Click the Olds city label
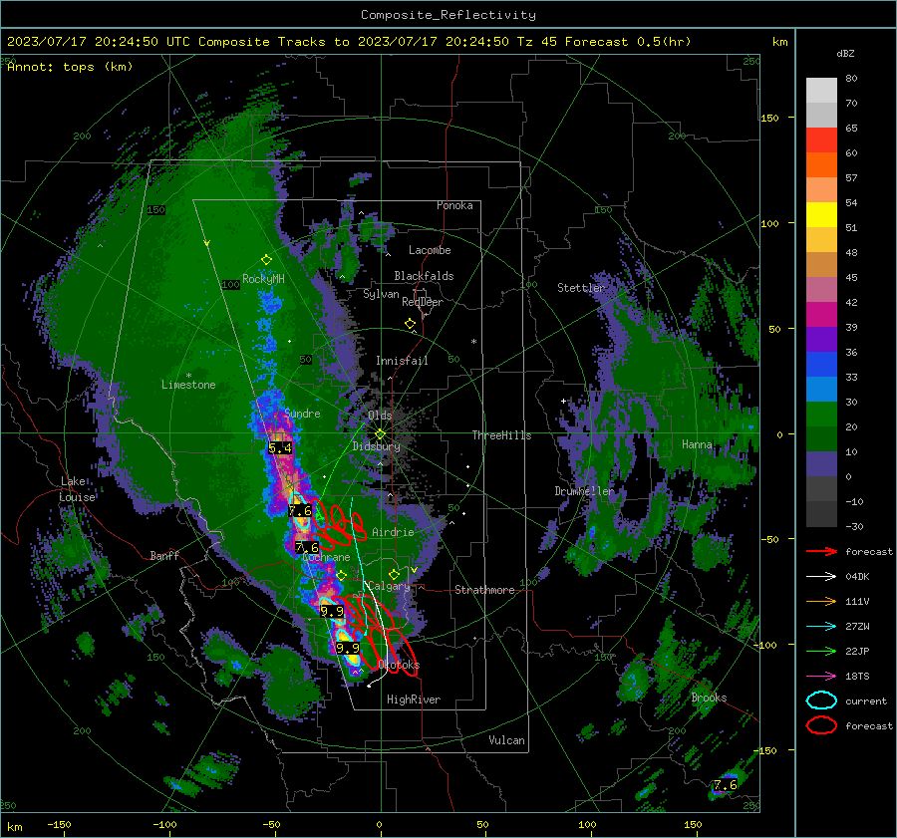 point(380,416)
